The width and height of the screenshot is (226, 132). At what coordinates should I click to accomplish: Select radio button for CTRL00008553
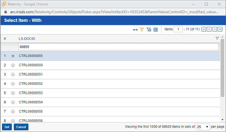pos(13,93)
